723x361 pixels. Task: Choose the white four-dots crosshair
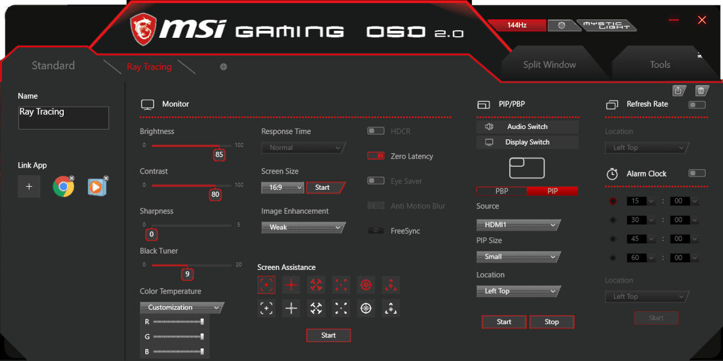[x=341, y=309]
